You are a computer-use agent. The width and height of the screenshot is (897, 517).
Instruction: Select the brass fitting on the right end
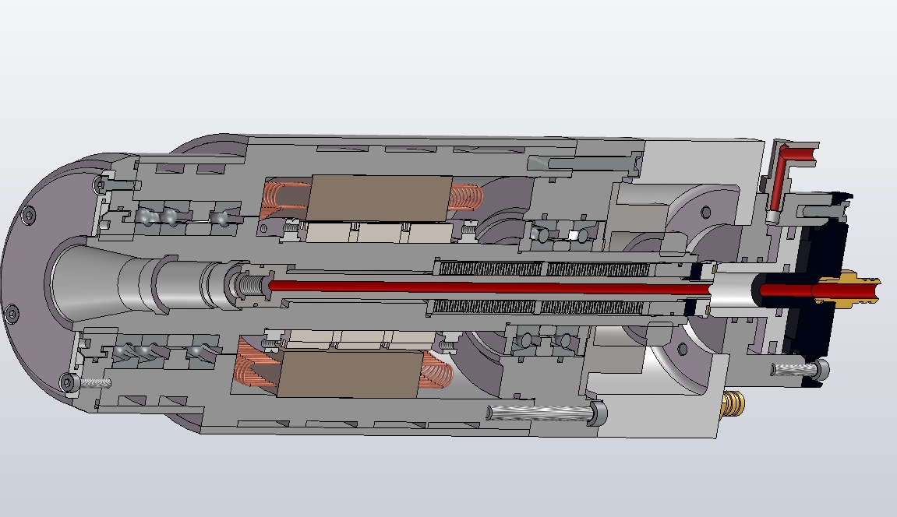tap(849, 289)
